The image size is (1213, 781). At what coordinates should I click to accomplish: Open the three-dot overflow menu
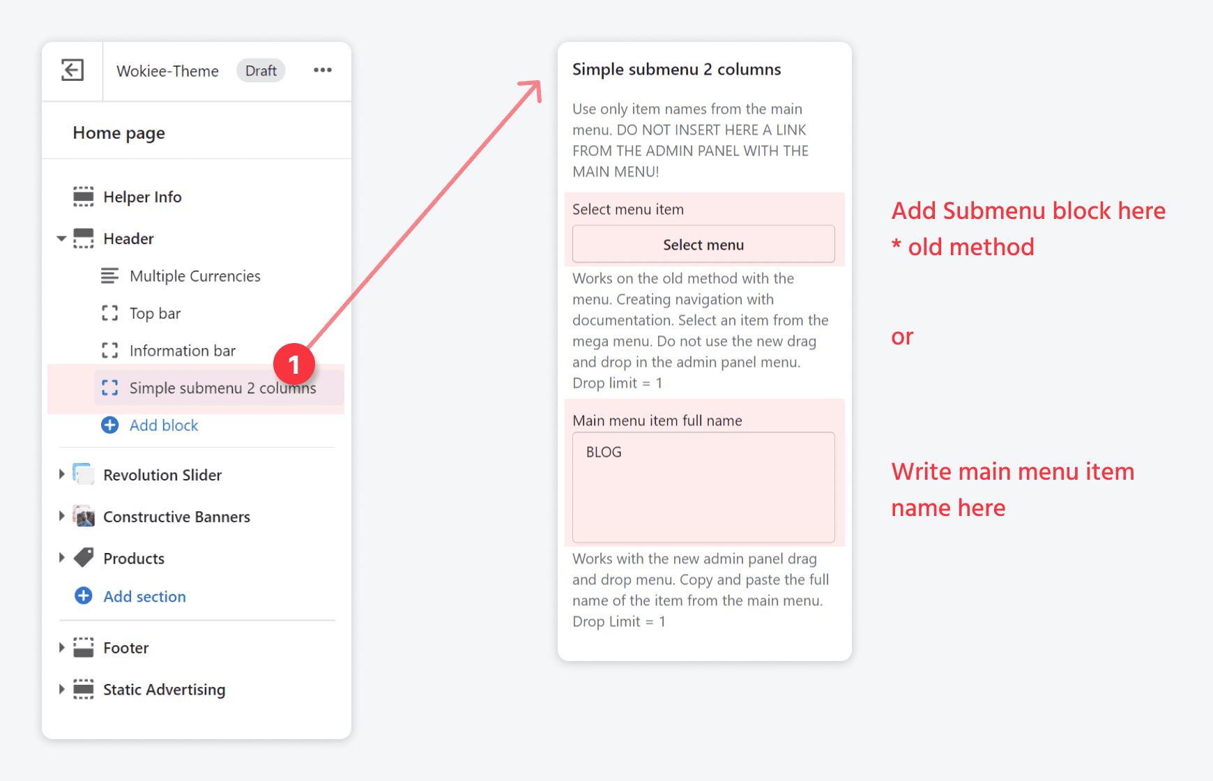323,70
